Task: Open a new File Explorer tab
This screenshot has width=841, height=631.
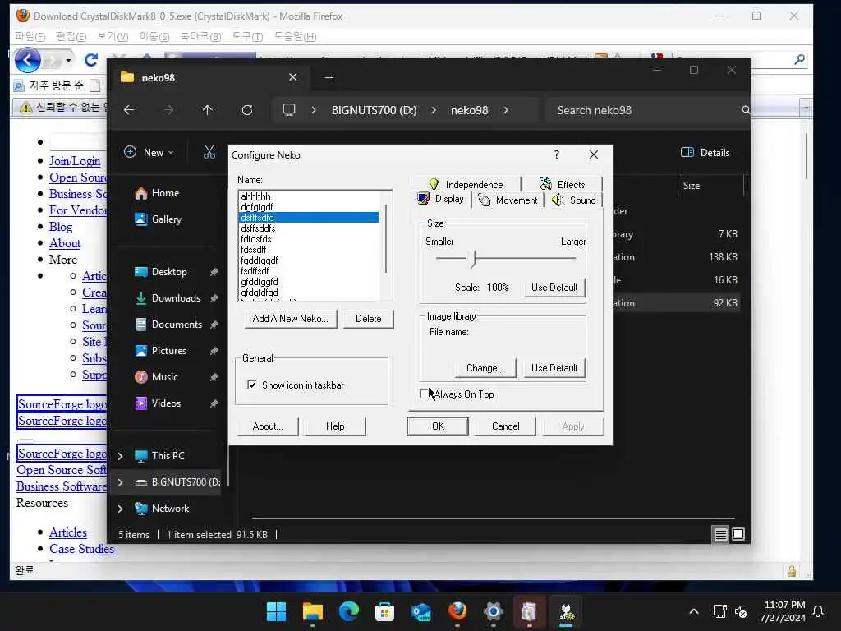Action: tap(329, 78)
